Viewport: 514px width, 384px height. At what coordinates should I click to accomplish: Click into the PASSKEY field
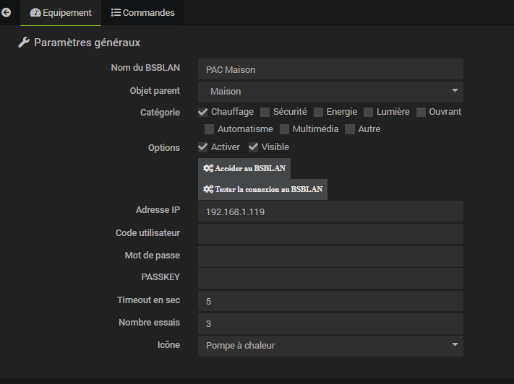pyautogui.click(x=330, y=279)
